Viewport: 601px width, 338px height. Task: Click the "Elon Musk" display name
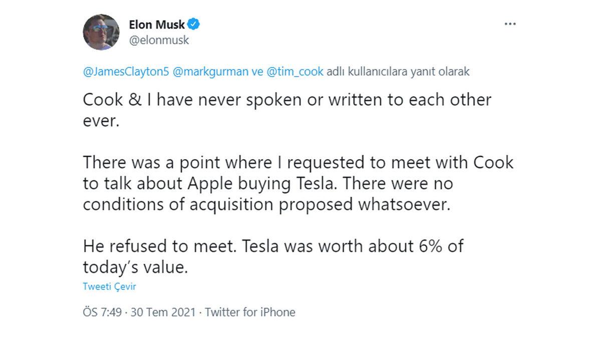click(x=157, y=24)
